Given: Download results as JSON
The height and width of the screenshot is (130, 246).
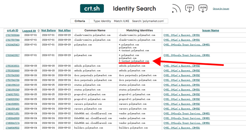Looking at the screenshot, I should 203,8.
